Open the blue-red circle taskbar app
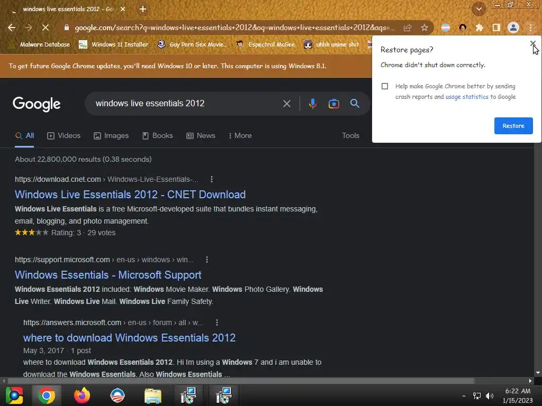Viewport: 542px width, 406px height. 117,395
